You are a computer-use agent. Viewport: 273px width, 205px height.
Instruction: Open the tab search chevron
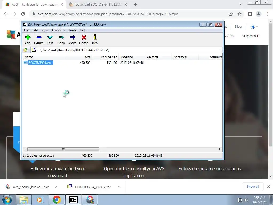click(x=241, y=5)
